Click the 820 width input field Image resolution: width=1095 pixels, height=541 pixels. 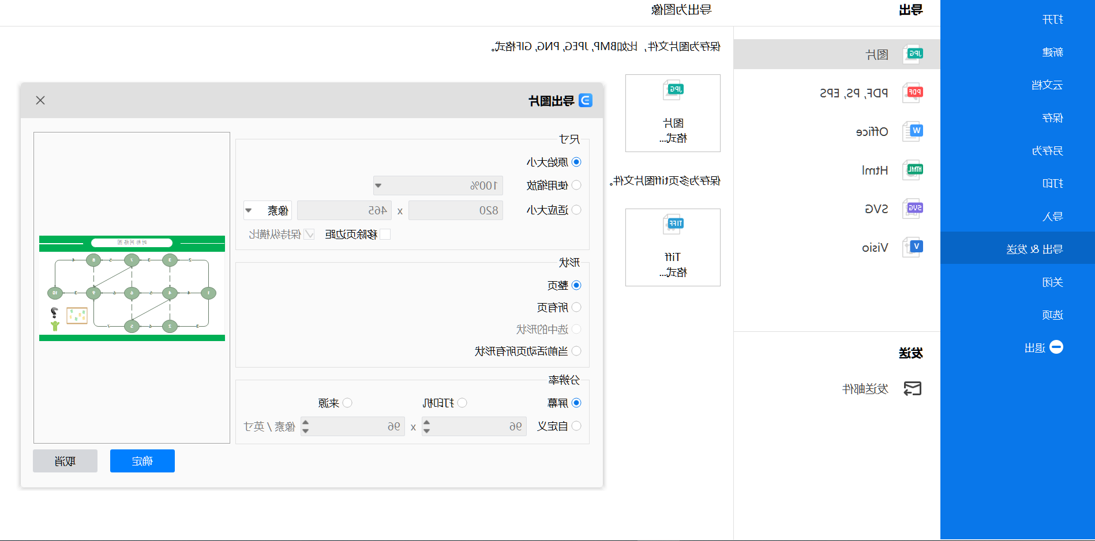(456, 210)
